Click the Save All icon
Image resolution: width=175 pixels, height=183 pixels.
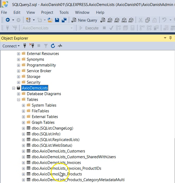tap(64, 20)
